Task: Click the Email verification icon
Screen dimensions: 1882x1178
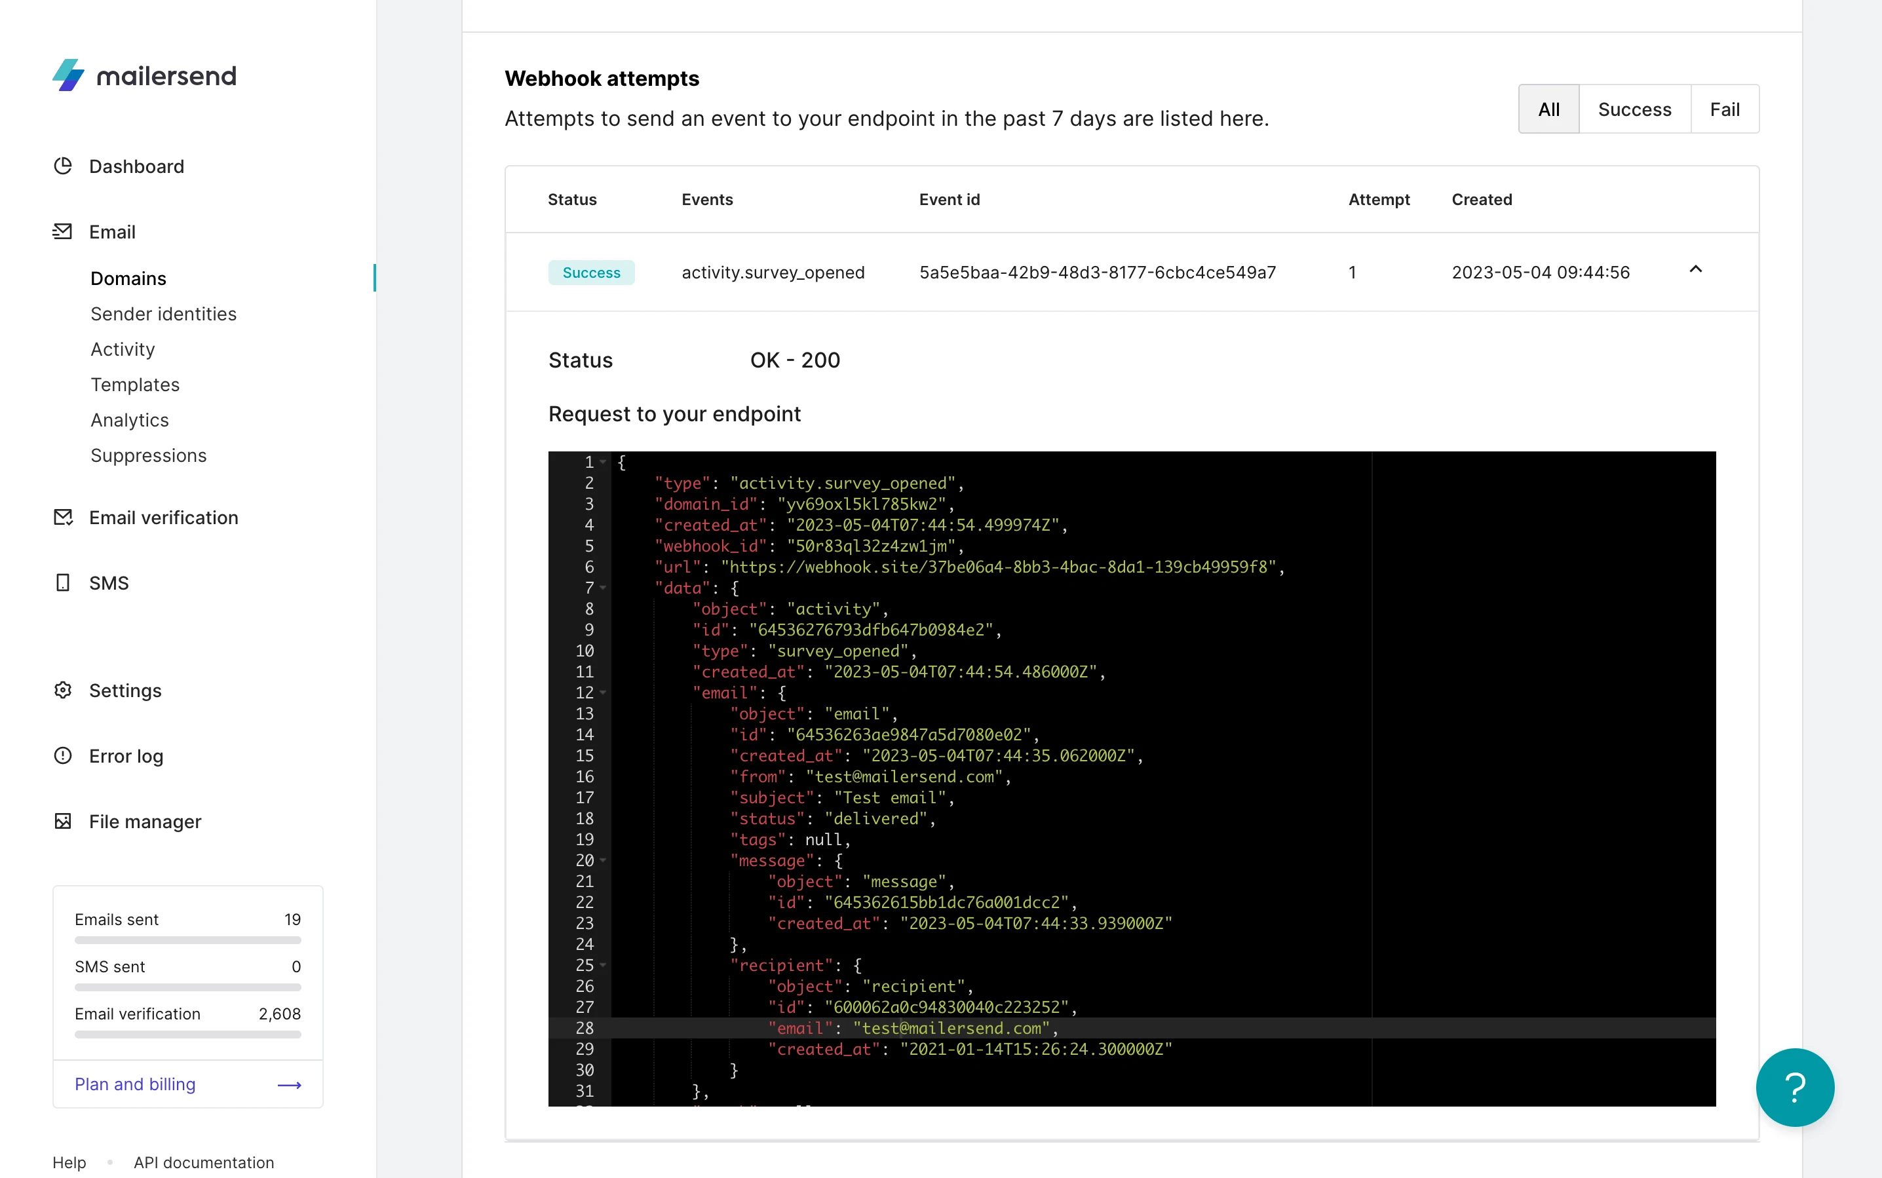Action: tap(62, 518)
